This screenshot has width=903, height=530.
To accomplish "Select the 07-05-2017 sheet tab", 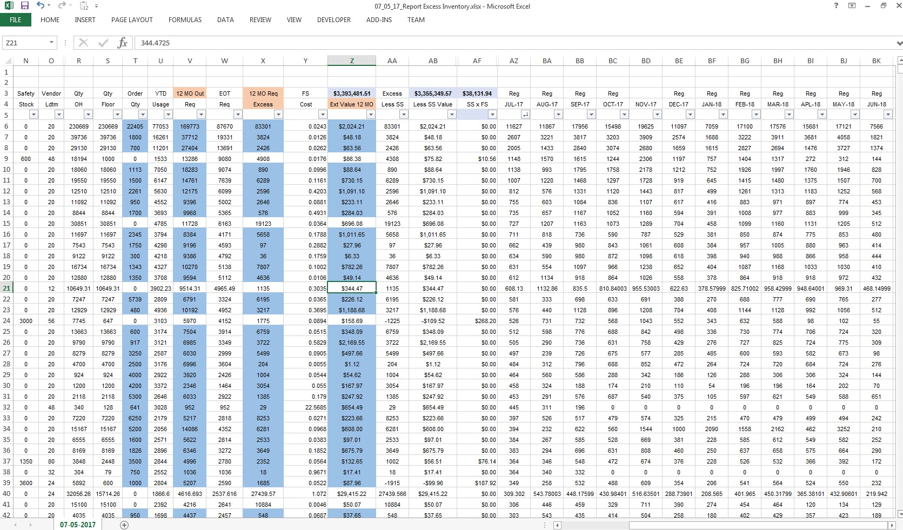I will [x=78, y=525].
